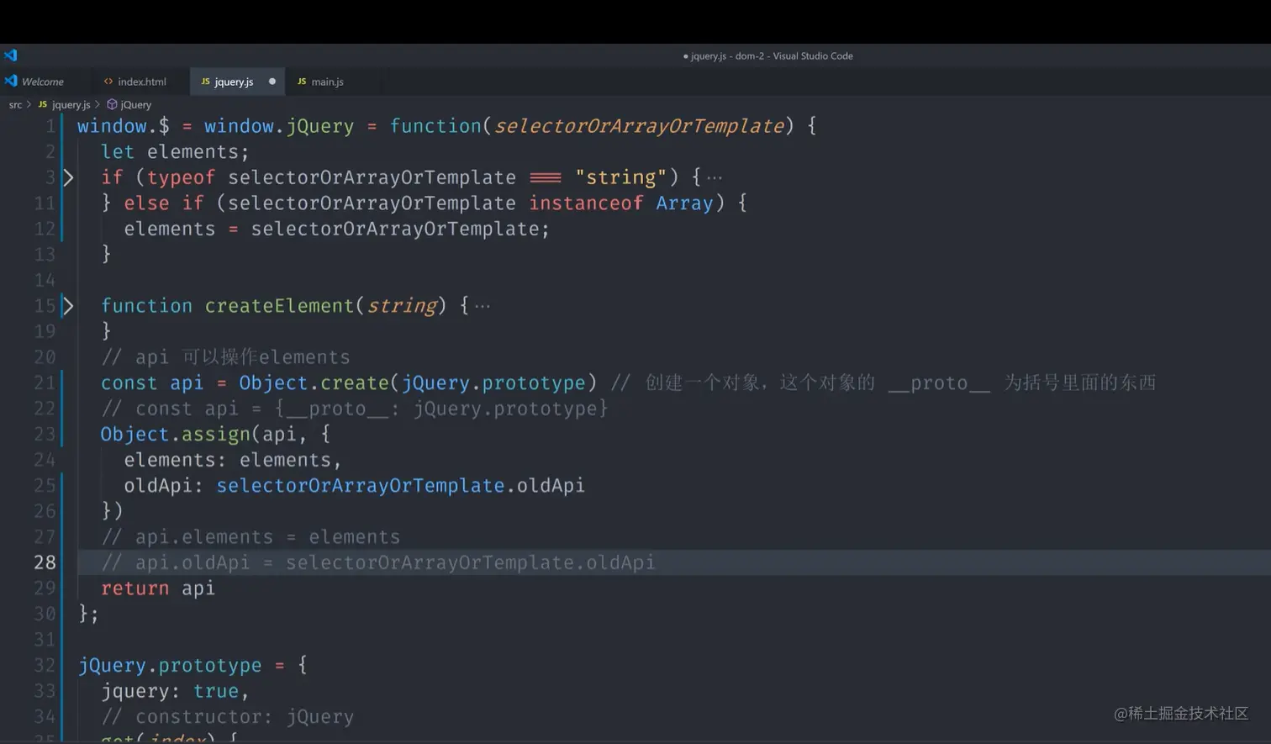Click the HTML file icon on index.html tab
Screen dimensions: 1271x744
point(108,82)
